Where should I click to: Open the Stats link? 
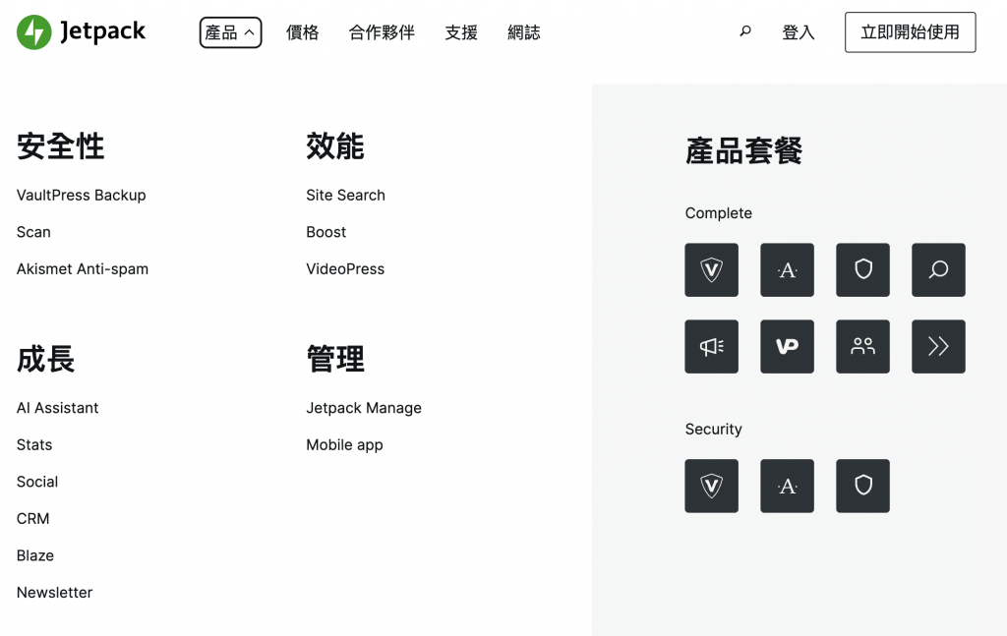point(34,444)
